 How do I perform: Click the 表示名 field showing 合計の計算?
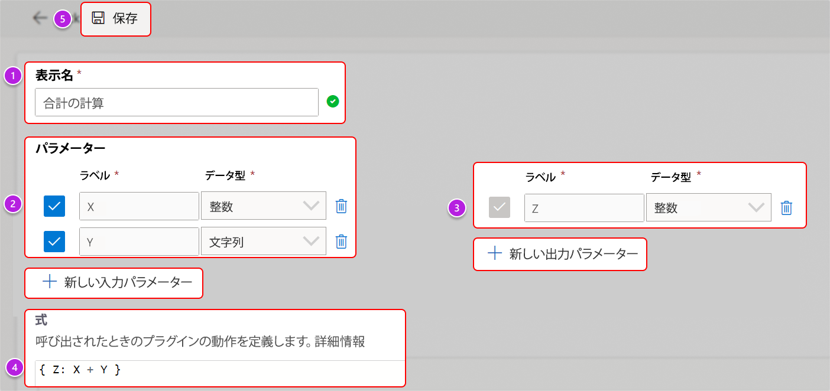pyautogui.click(x=176, y=102)
